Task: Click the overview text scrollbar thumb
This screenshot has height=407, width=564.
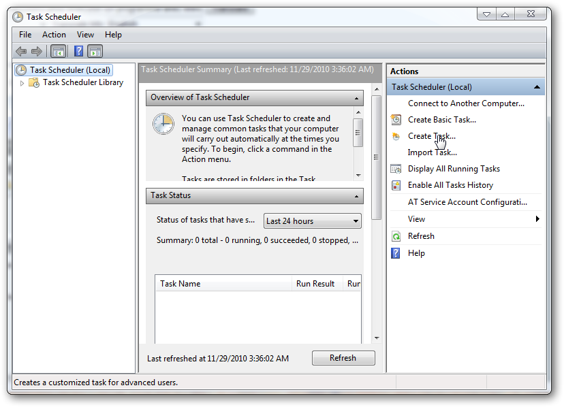Action: 358,132
